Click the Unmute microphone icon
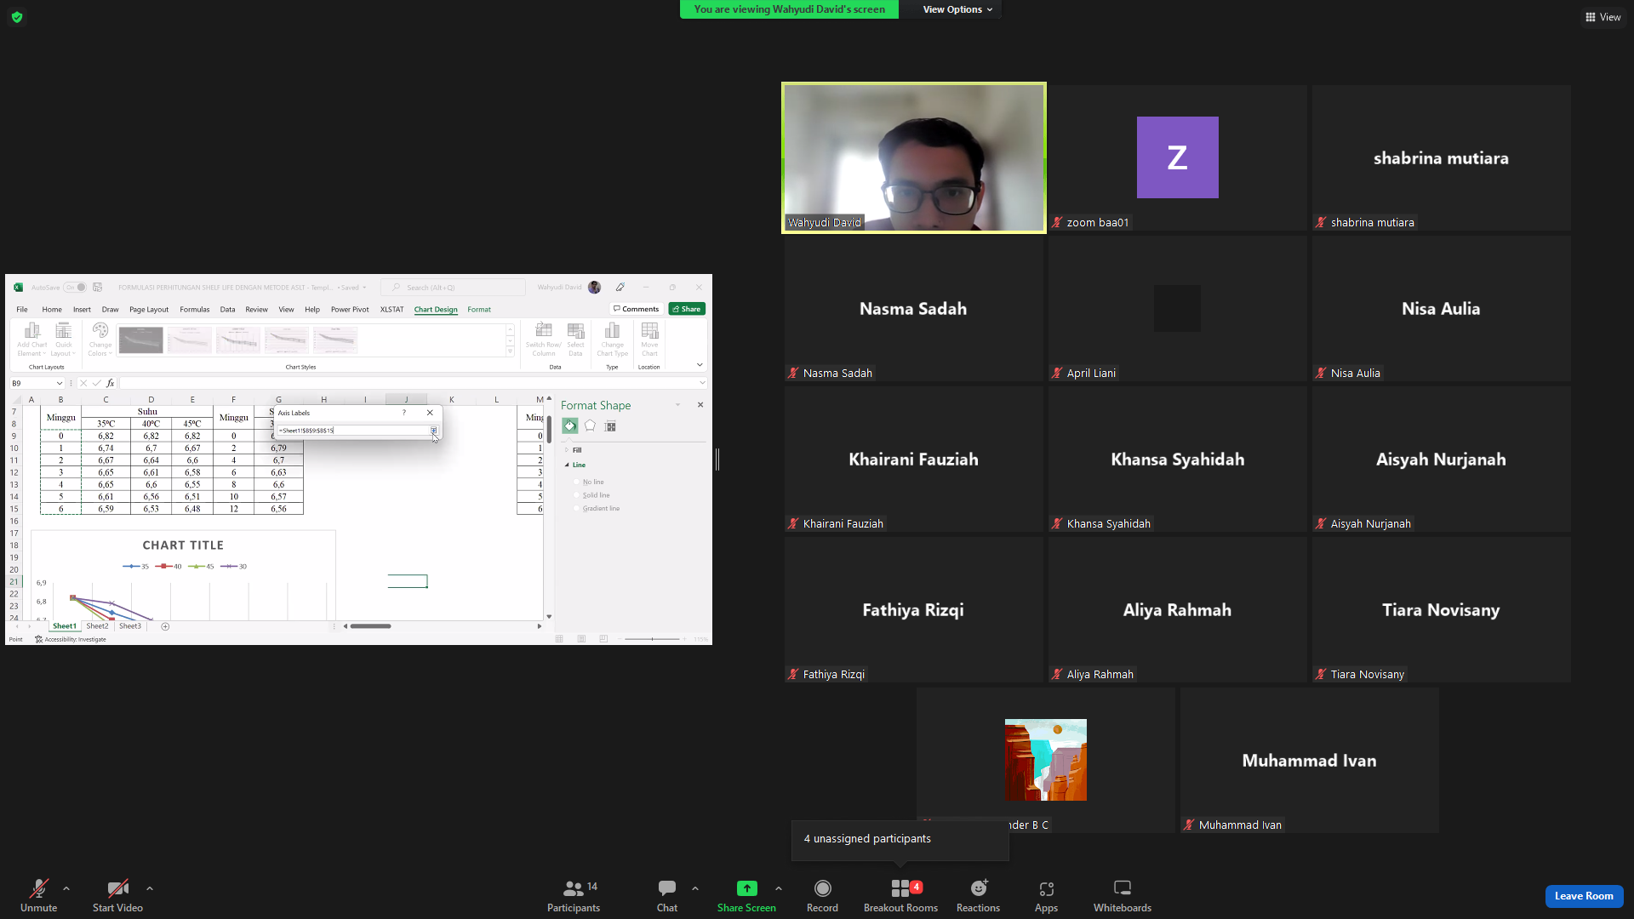Image resolution: width=1634 pixels, height=919 pixels. [39, 888]
